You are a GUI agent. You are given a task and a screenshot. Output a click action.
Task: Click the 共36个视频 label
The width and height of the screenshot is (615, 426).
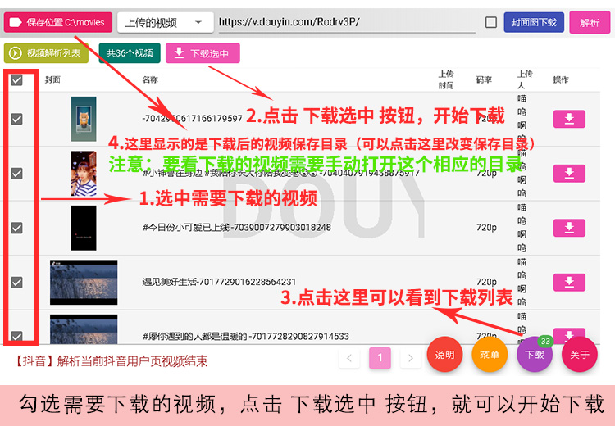pos(130,53)
